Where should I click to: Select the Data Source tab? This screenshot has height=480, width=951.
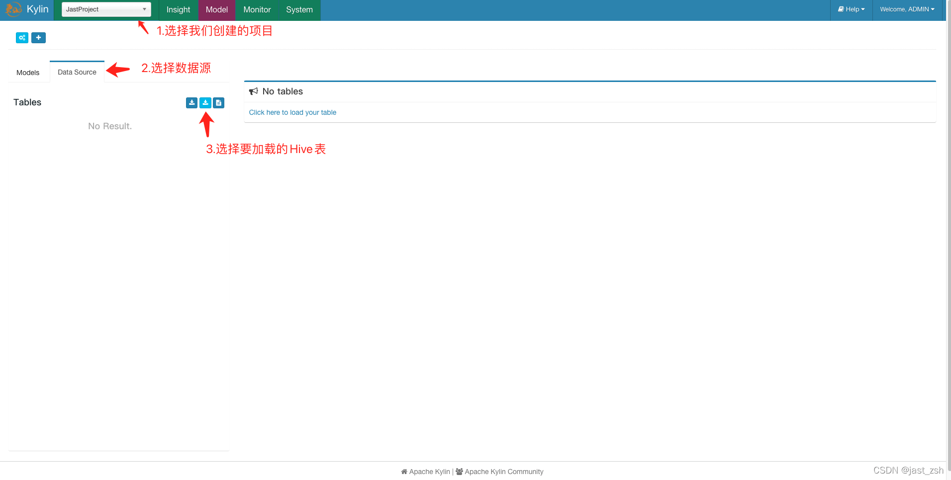pyautogui.click(x=77, y=72)
